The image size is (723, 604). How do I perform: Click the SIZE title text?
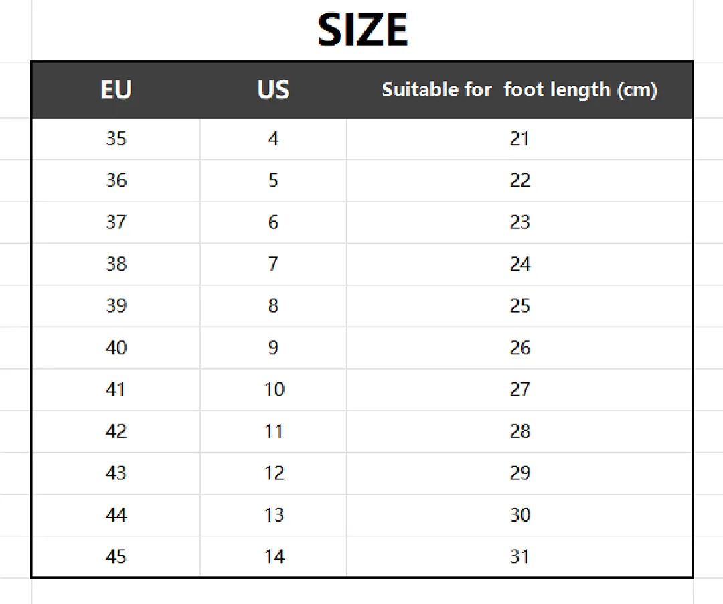[x=363, y=30]
